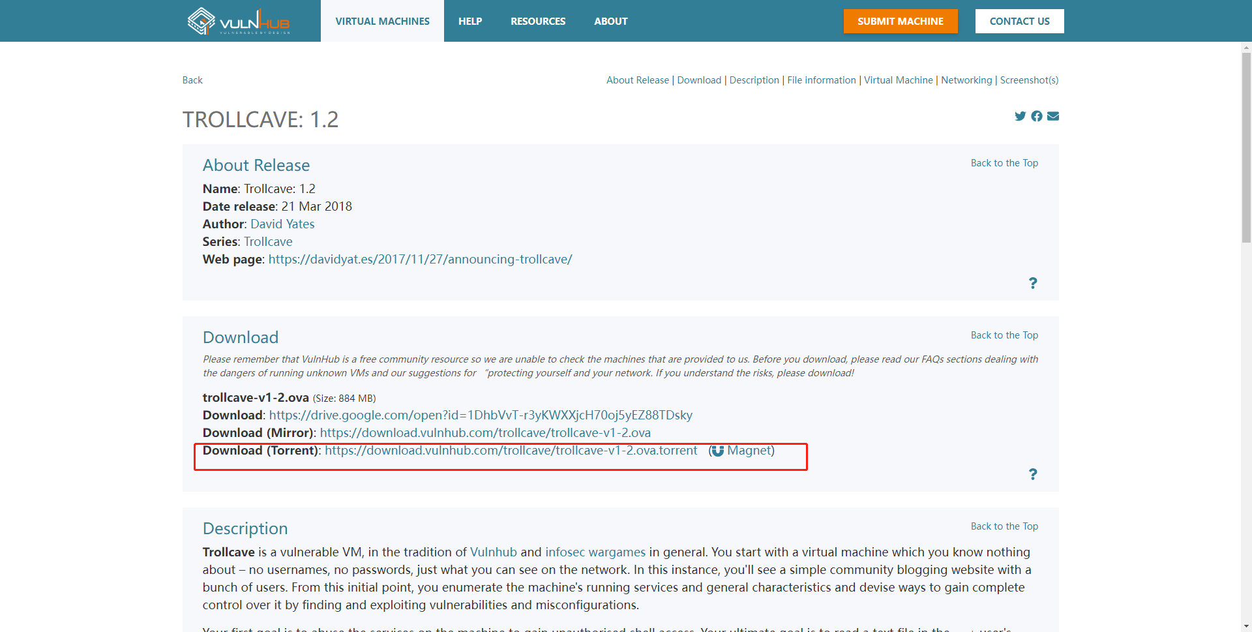Share via email envelope icon
This screenshot has height=632, width=1252.
[1053, 116]
